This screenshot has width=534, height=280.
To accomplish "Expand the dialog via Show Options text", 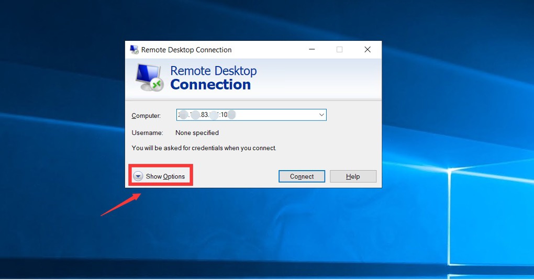I will (x=165, y=176).
